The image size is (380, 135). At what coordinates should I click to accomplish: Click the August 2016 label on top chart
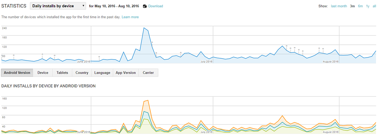(331, 62)
